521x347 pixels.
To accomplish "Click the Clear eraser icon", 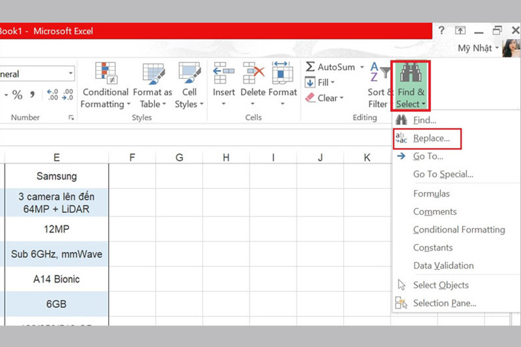I will pyautogui.click(x=310, y=98).
